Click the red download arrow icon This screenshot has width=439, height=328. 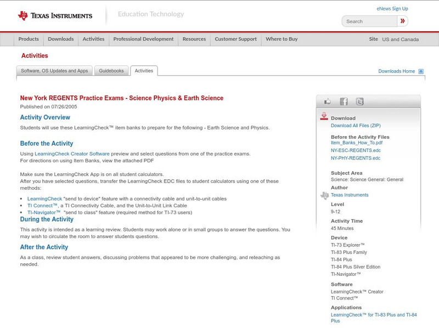click(x=324, y=115)
